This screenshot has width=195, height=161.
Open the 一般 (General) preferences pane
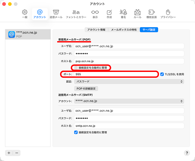25,14
